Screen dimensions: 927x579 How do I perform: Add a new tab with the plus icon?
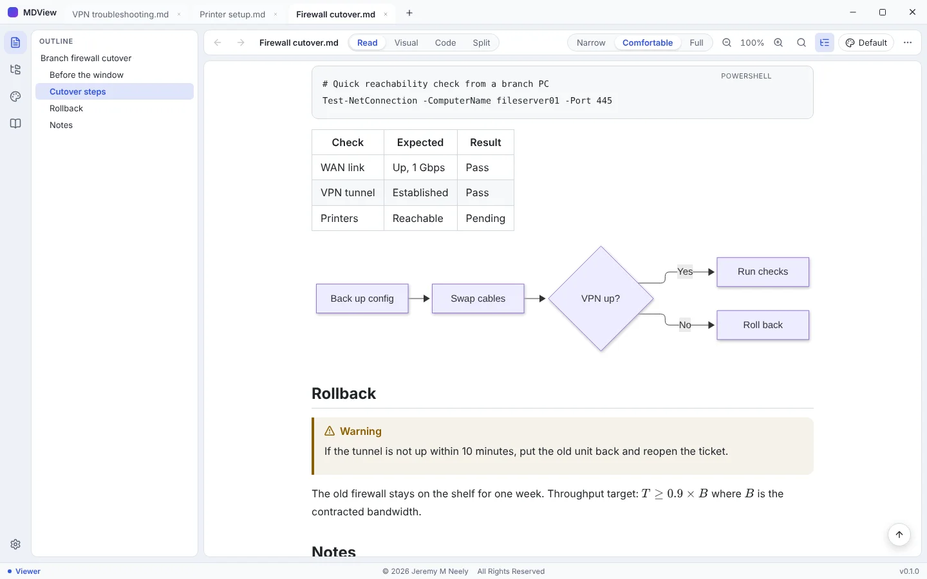click(409, 13)
